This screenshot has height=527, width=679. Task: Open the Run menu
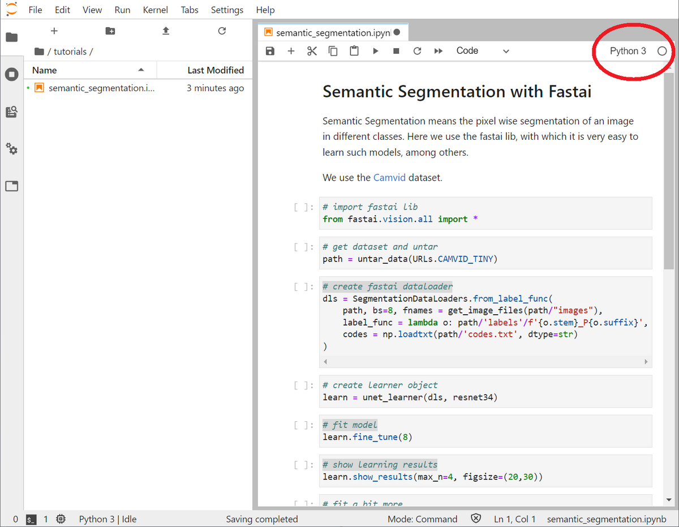pyautogui.click(x=122, y=10)
